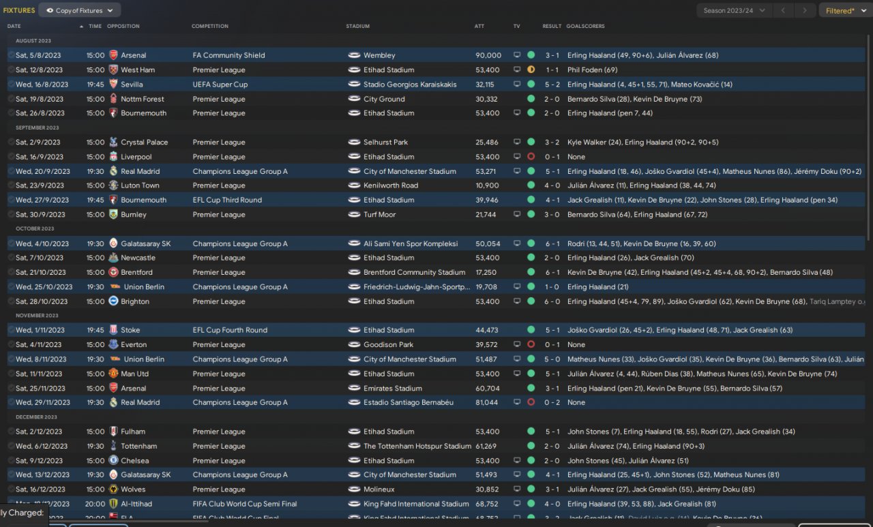Toggle the tick circle for Sat, 7/10/2023
Image resolution: width=873 pixels, height=527 pixels.
[11, 258]
